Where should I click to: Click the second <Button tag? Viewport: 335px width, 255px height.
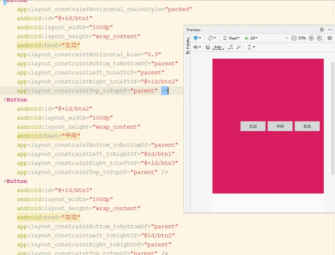(x=15, y=100)
